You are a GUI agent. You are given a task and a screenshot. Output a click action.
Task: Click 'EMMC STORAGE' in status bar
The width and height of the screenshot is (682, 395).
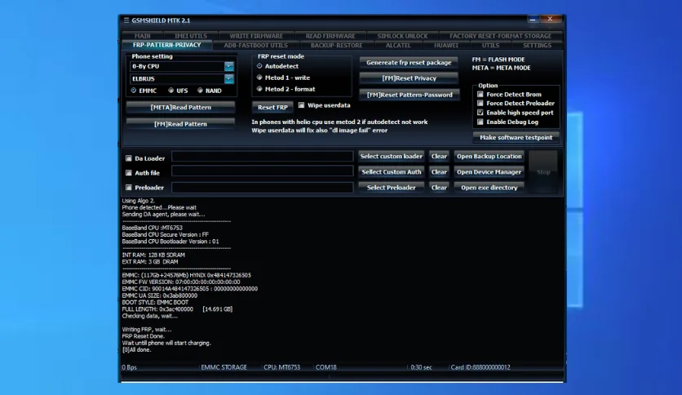tap(224, 367)
